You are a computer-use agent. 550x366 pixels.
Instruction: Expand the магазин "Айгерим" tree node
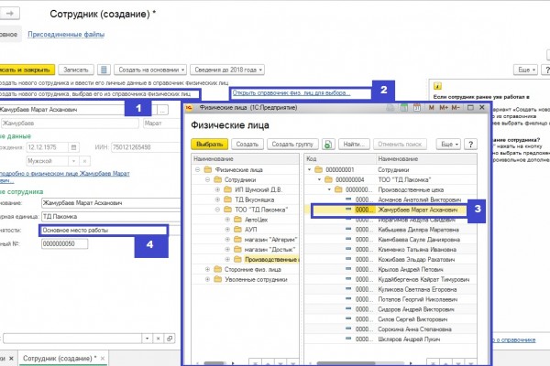click(x=227, y=240)
